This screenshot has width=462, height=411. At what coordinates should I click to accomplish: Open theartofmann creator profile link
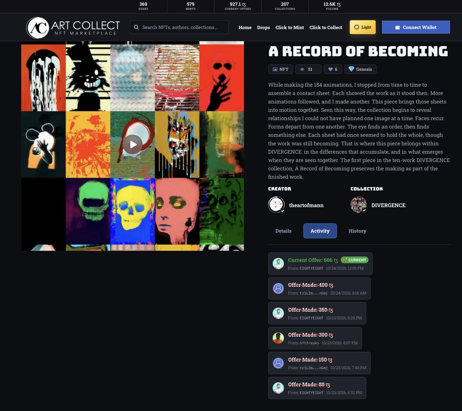tap(306, 205)
